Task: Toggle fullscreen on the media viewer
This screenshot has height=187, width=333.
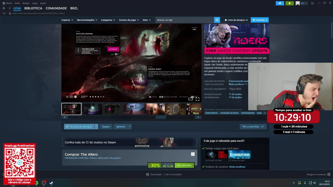Action: point(197,99)
